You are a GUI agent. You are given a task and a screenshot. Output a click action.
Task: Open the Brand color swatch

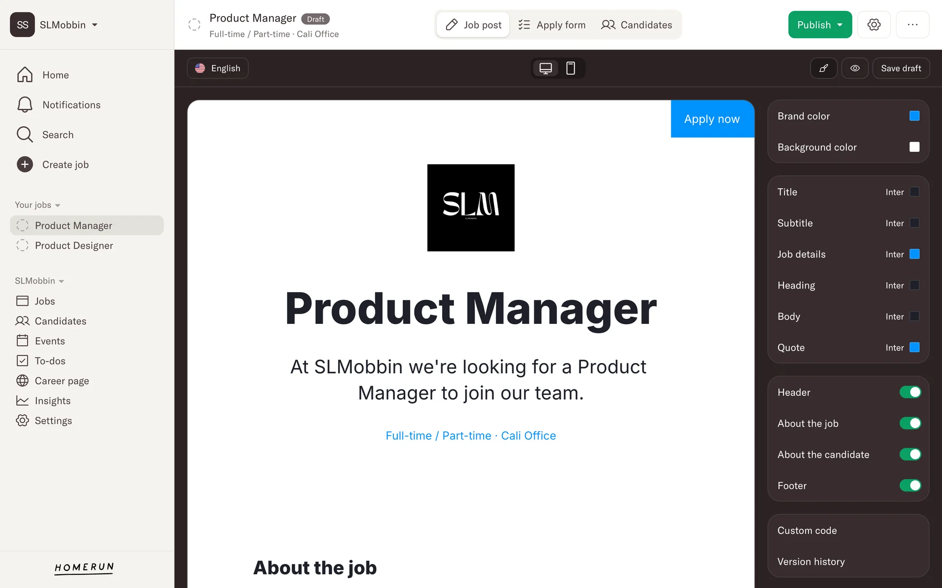[914, 116]
